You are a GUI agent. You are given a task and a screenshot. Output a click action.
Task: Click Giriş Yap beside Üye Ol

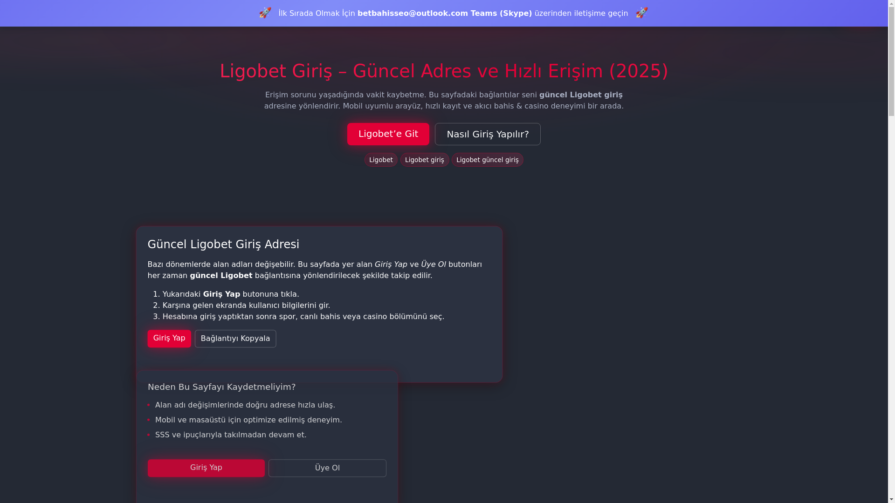coord(206,468)
